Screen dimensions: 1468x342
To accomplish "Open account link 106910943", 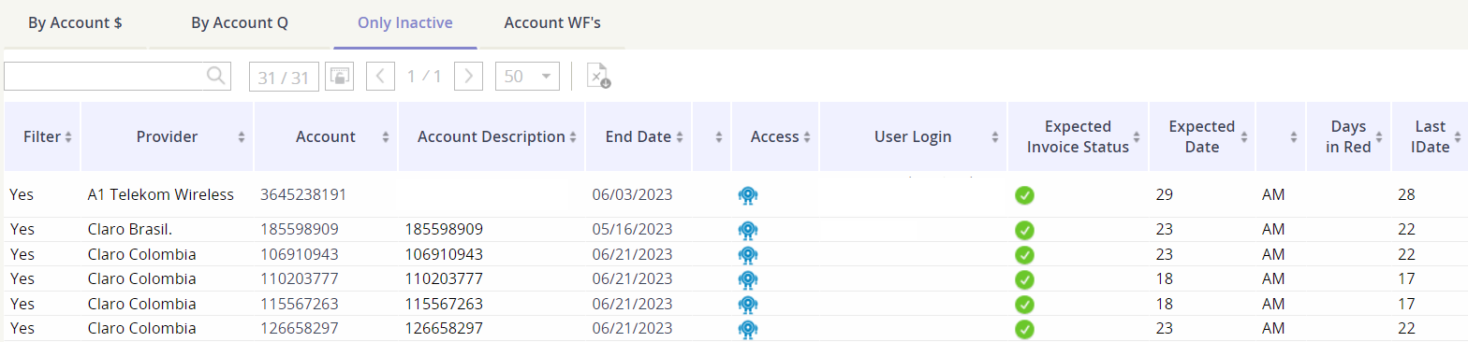I will pyautogui.click(x=300, y=254).
